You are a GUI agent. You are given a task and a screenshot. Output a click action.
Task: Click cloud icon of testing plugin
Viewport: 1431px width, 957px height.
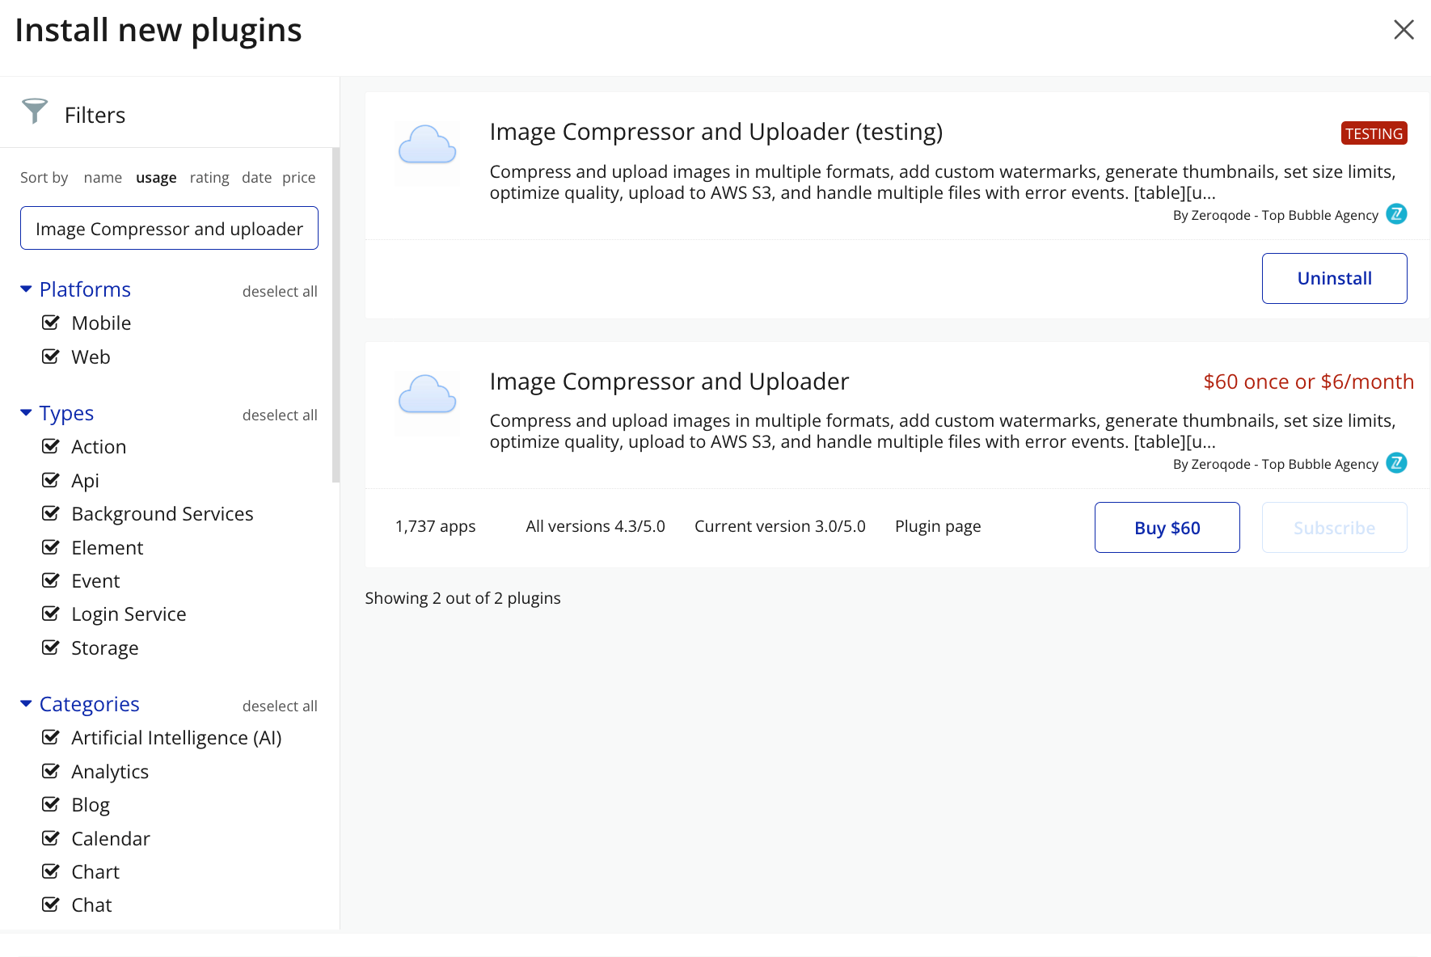pos(427,145)
